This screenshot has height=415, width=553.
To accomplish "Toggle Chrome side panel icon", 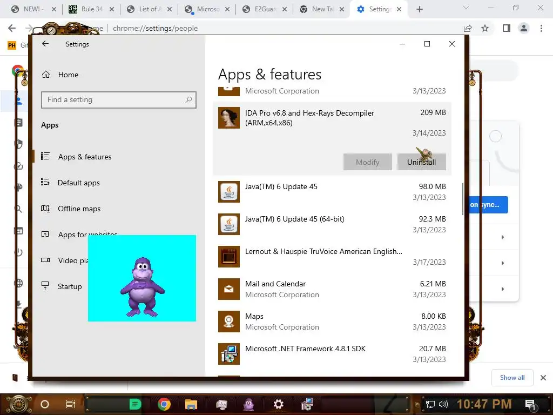I will tap(507, 28).
